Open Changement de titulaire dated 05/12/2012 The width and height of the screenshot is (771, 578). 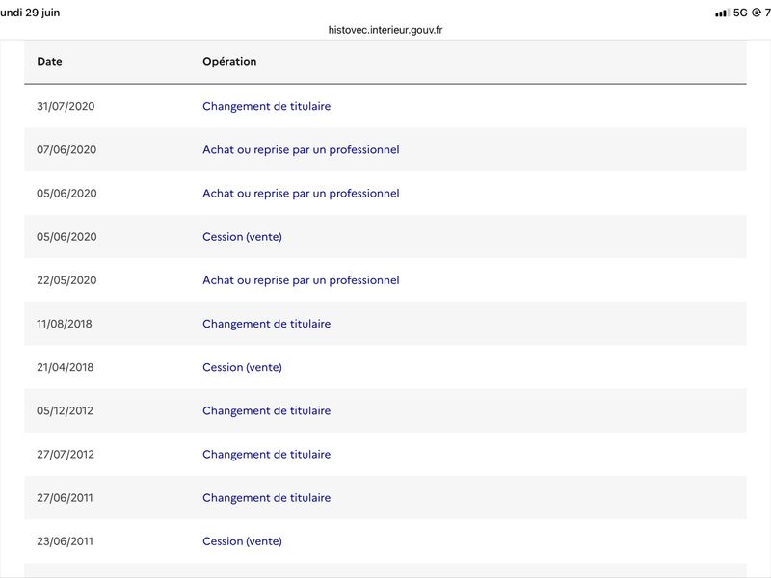[267, 411]
